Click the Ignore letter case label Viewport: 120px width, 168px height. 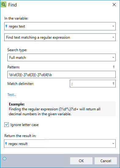coord(24,125)
